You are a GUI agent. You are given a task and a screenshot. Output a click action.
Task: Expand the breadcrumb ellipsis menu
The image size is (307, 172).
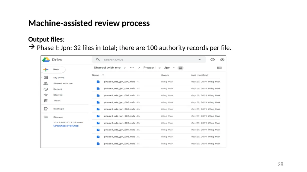click(x=132, y=68)
